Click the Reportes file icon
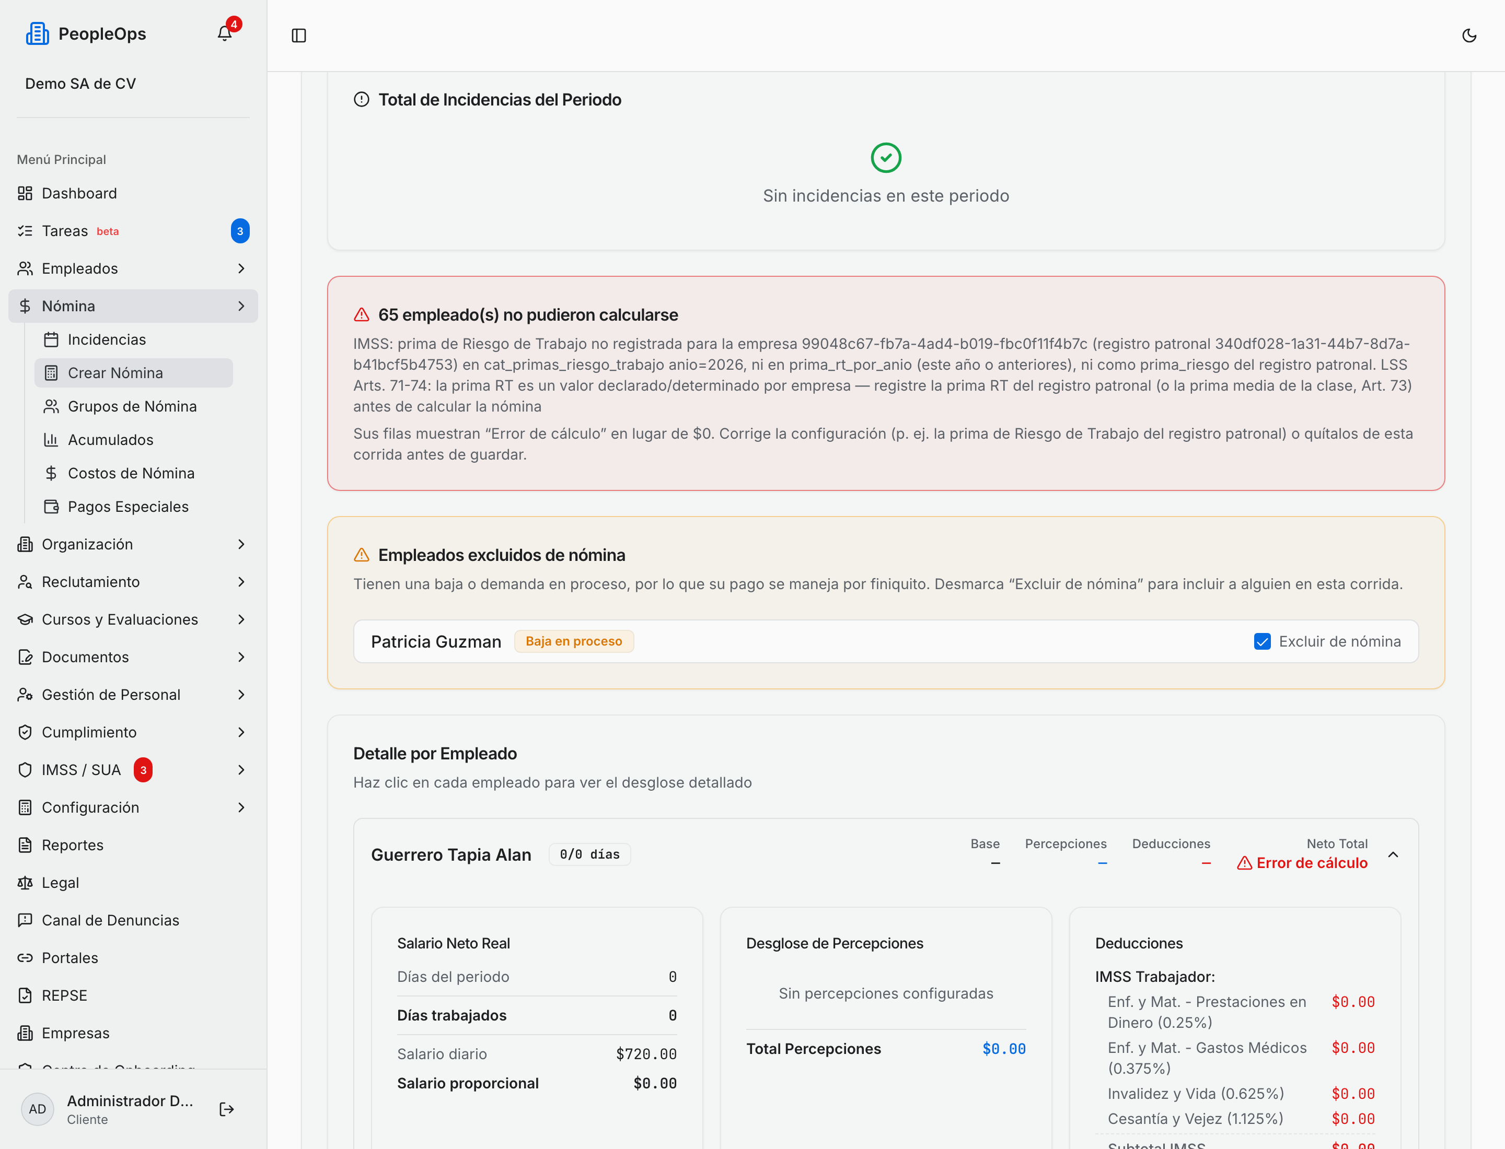The image size is (1505, 1149). (x=25, y=846)
